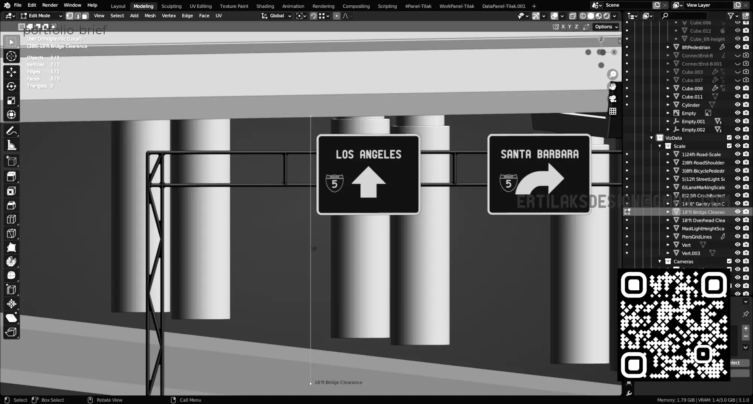The image size is (753, 404).
Task: Open the Edit Mode dropdown
Action: (41, 16)
